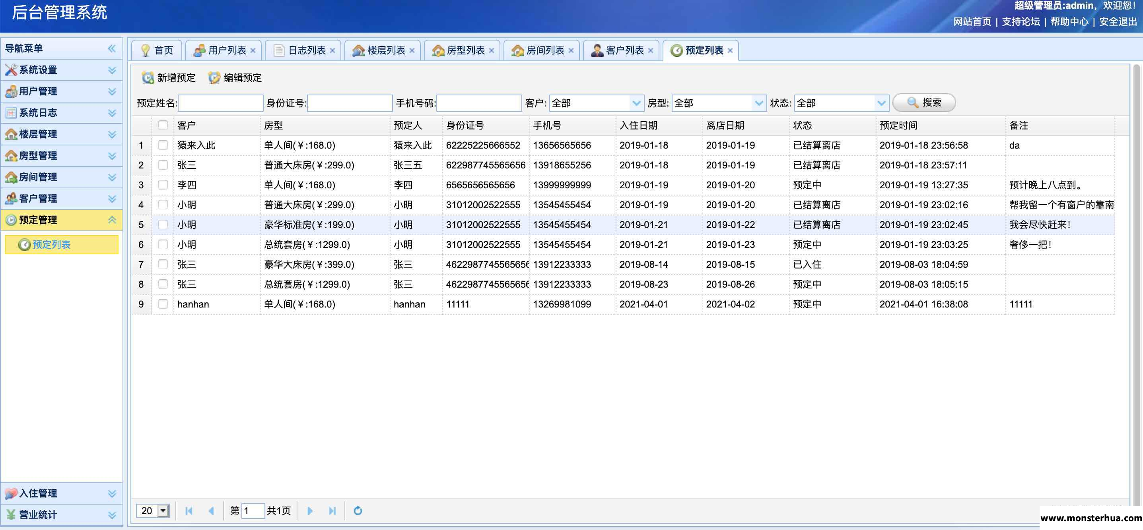Expand the 系统设置 menu section

[x=112, y=70]
